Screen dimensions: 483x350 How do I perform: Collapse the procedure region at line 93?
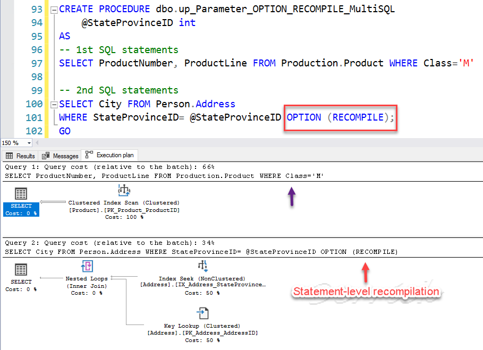tap(54, 9)
